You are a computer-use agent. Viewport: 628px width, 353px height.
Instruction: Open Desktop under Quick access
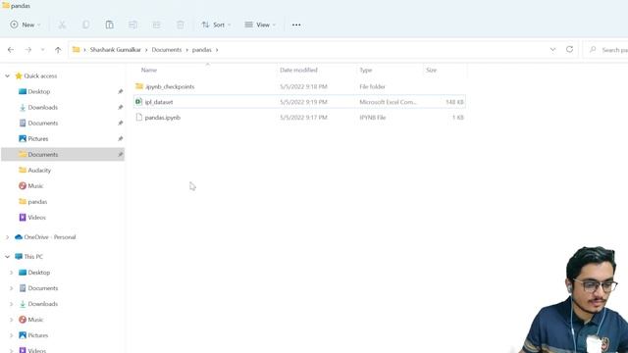(x=39, y=91)
